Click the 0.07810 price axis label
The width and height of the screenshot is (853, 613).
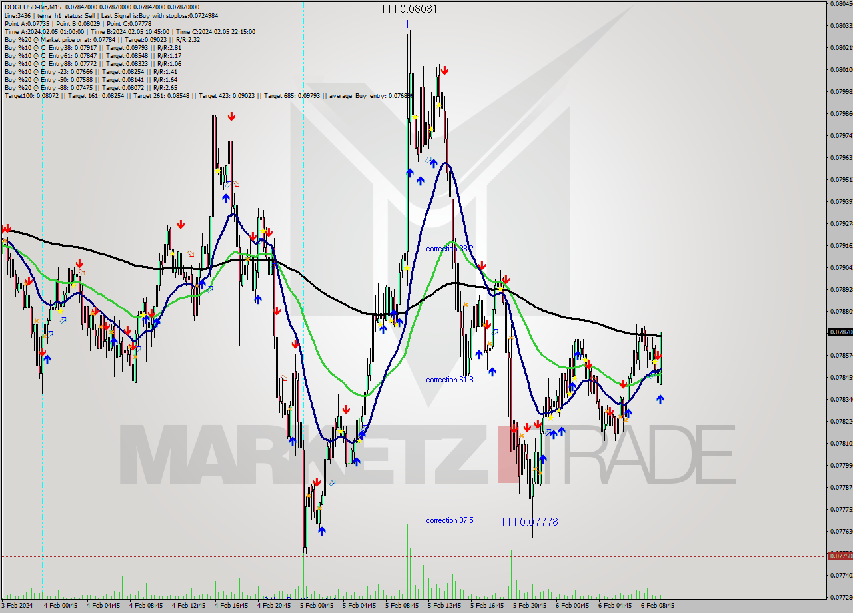coord(840,443)
